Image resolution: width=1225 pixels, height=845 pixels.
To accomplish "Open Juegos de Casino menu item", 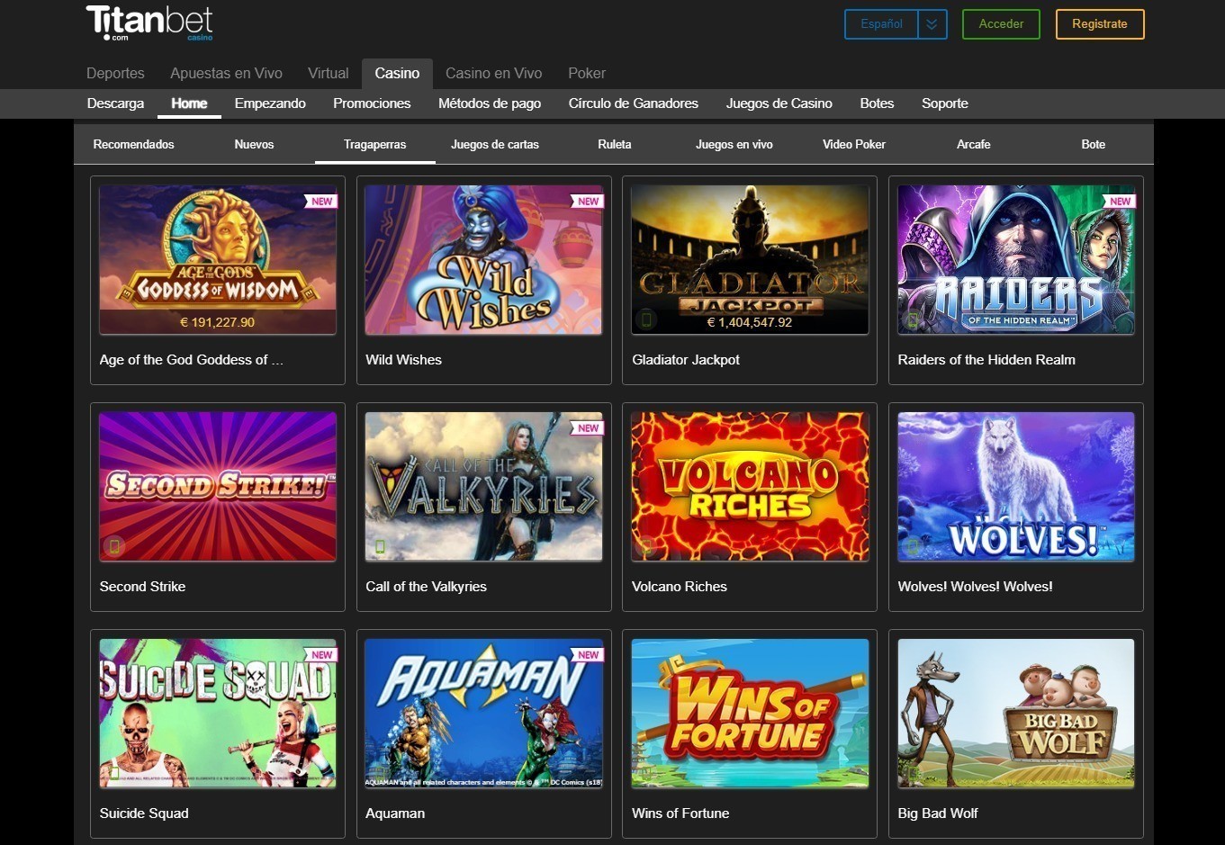I will click(x=779, y=103).
